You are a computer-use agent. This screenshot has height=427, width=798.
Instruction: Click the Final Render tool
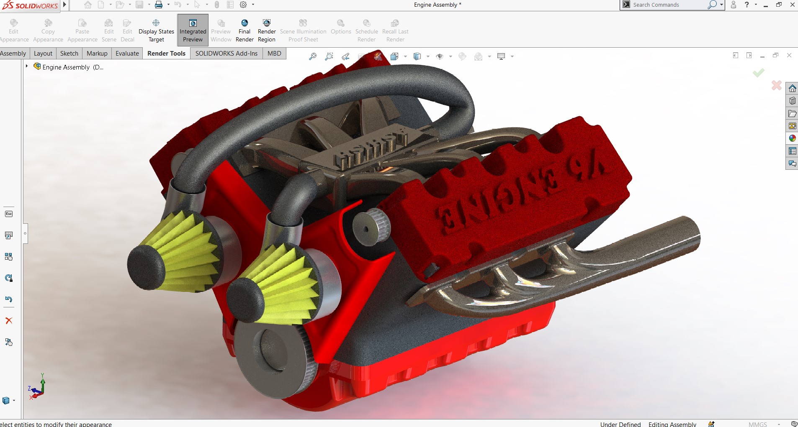click(x=245, y=31)
